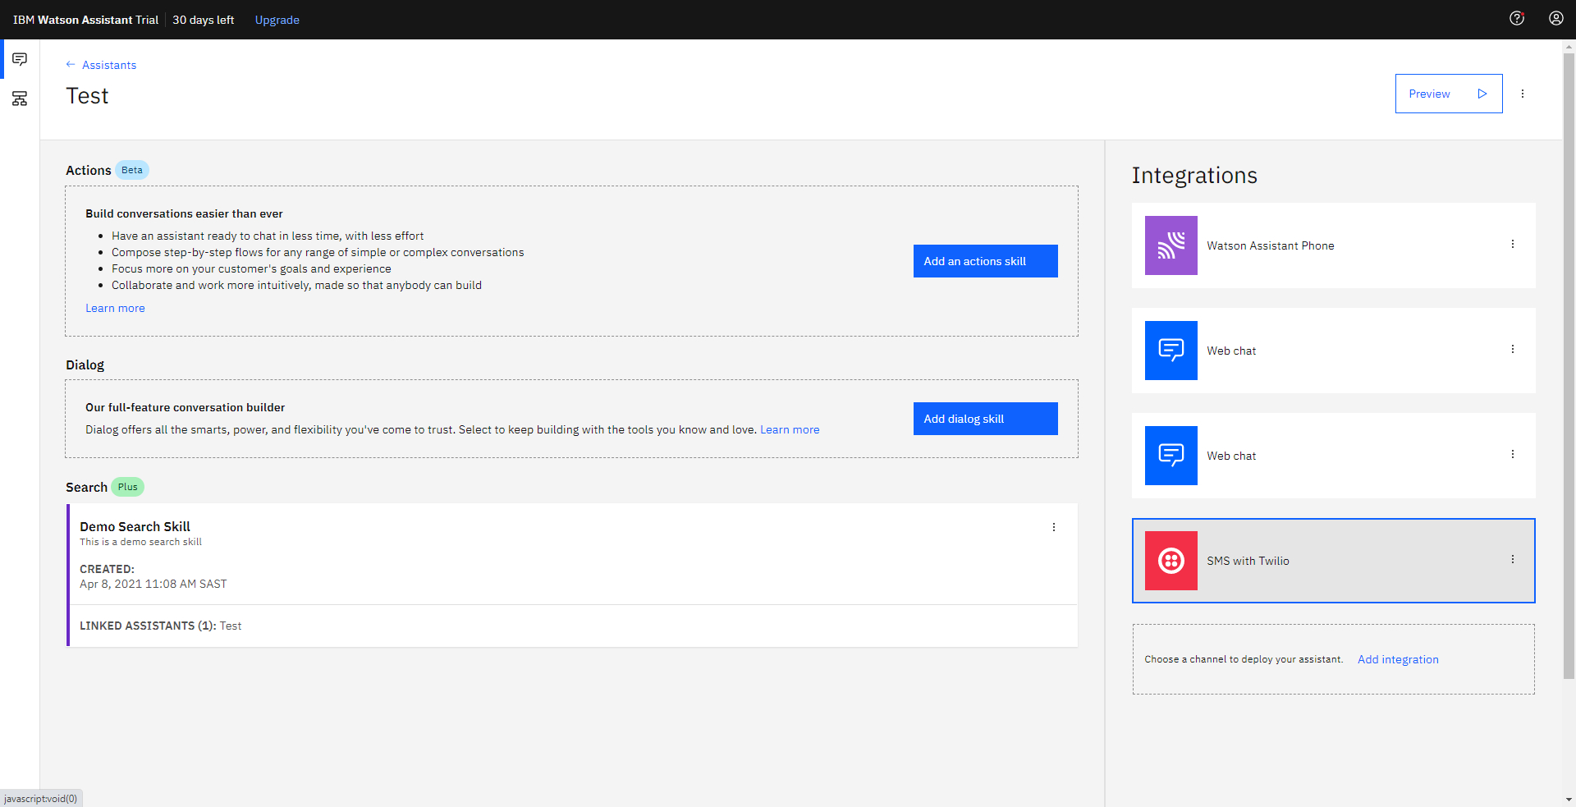Click the SMS with Twilio icon
The width and height of the screenshot is (1576, 807).
1171,561
